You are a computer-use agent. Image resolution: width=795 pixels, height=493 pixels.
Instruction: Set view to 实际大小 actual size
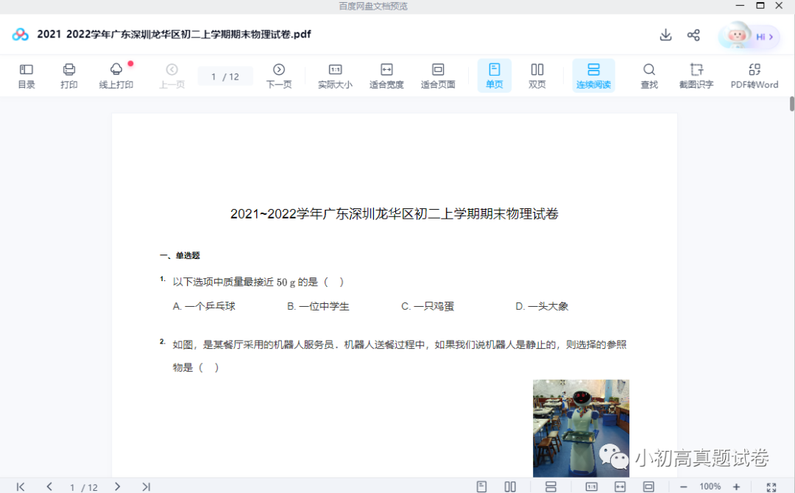tap(335, 76)
